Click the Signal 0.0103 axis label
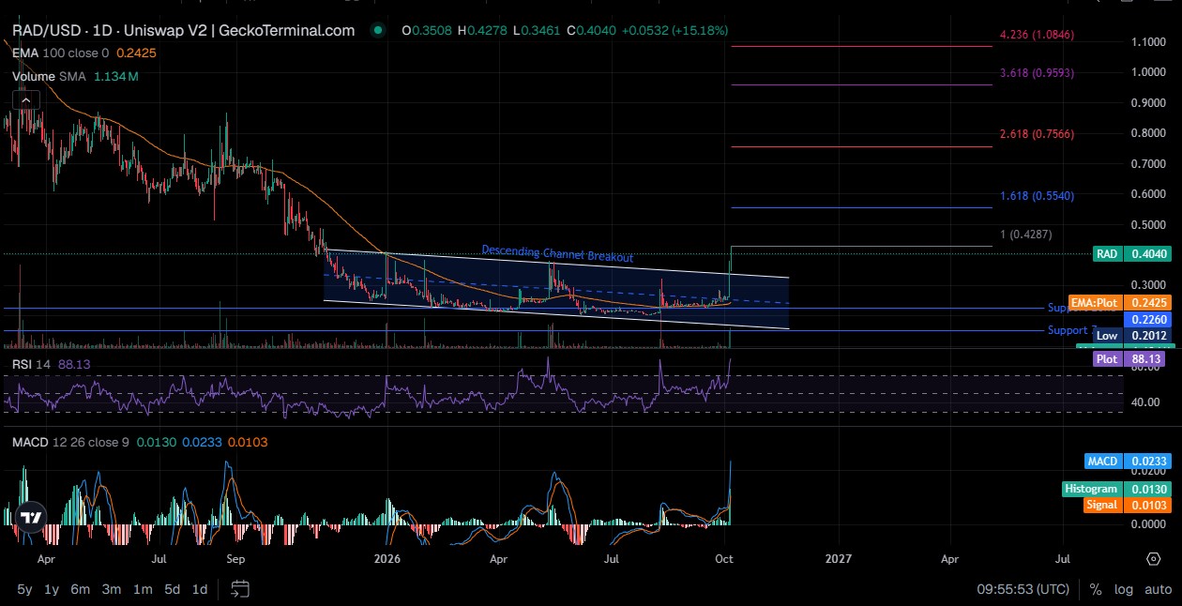Image resolution: width=1182 pixels, height=606 pixels. [1128, 505]
